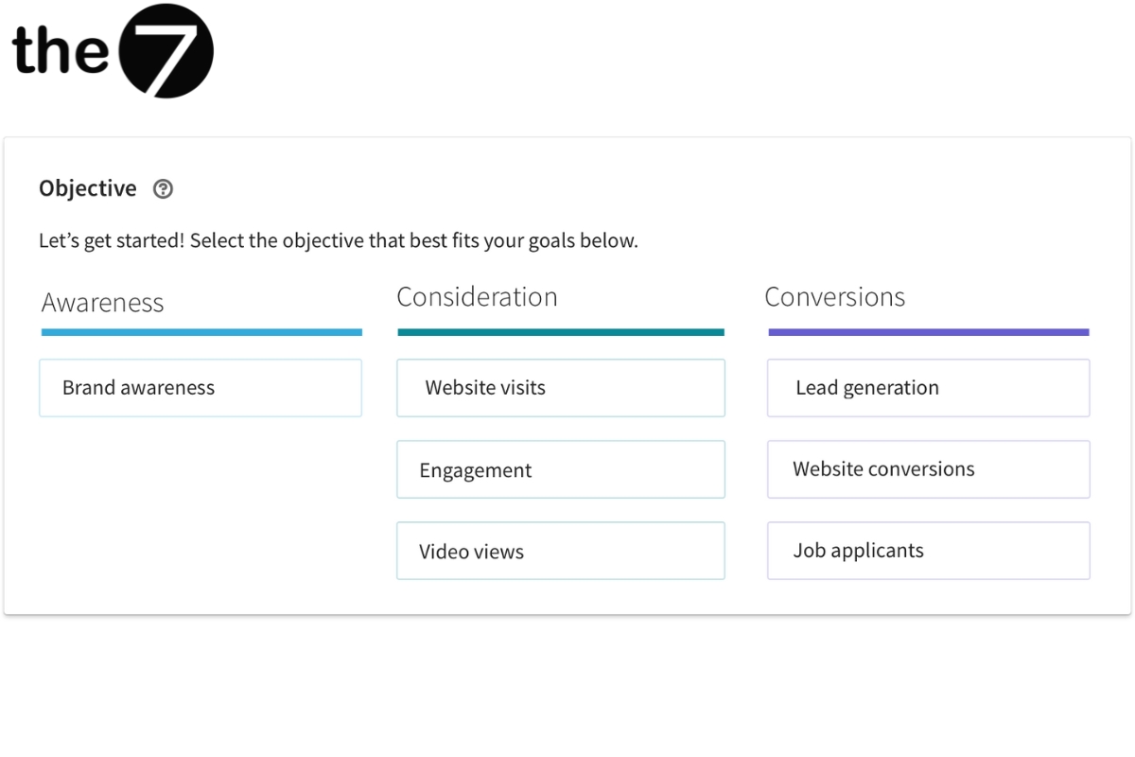Click the "Select the objective" instruction sentence
Image resolution: width=1135 pixels, height=757 pixels.
pyautogui.click(x=414, y=241)
